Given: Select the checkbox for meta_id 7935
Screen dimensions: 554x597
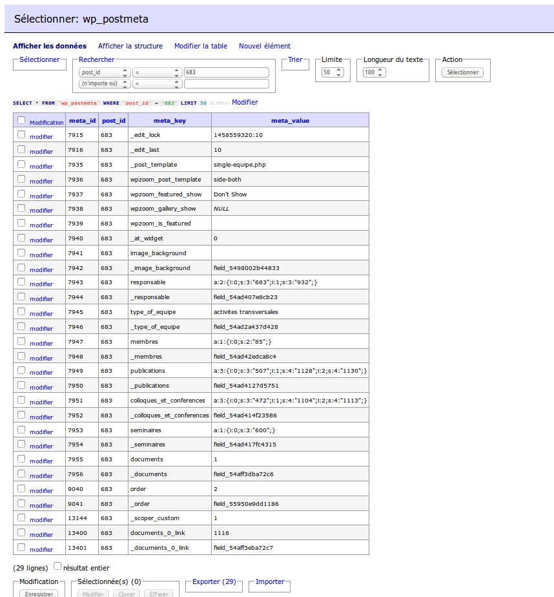Looking at the screenshot, I should (21, 164).
